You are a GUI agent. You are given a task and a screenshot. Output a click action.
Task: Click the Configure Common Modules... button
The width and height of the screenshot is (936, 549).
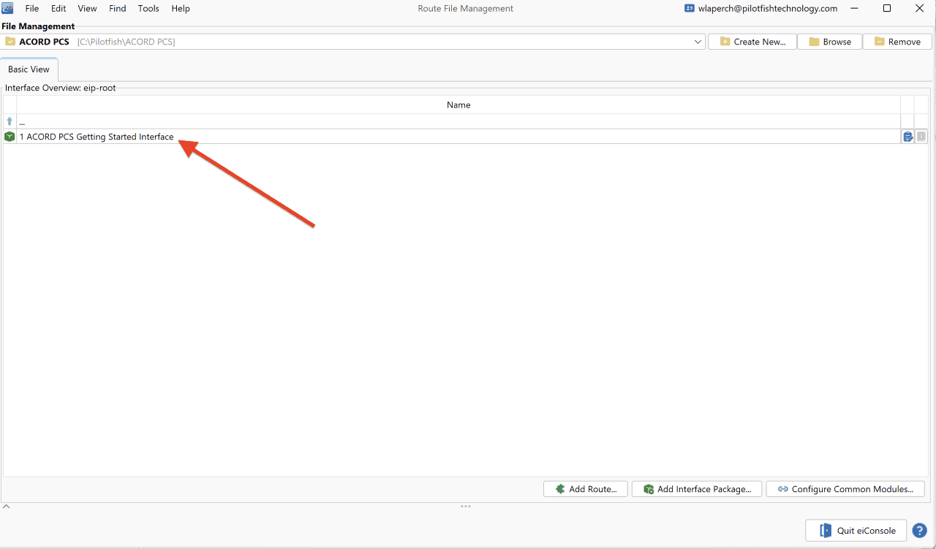point(845,489)
